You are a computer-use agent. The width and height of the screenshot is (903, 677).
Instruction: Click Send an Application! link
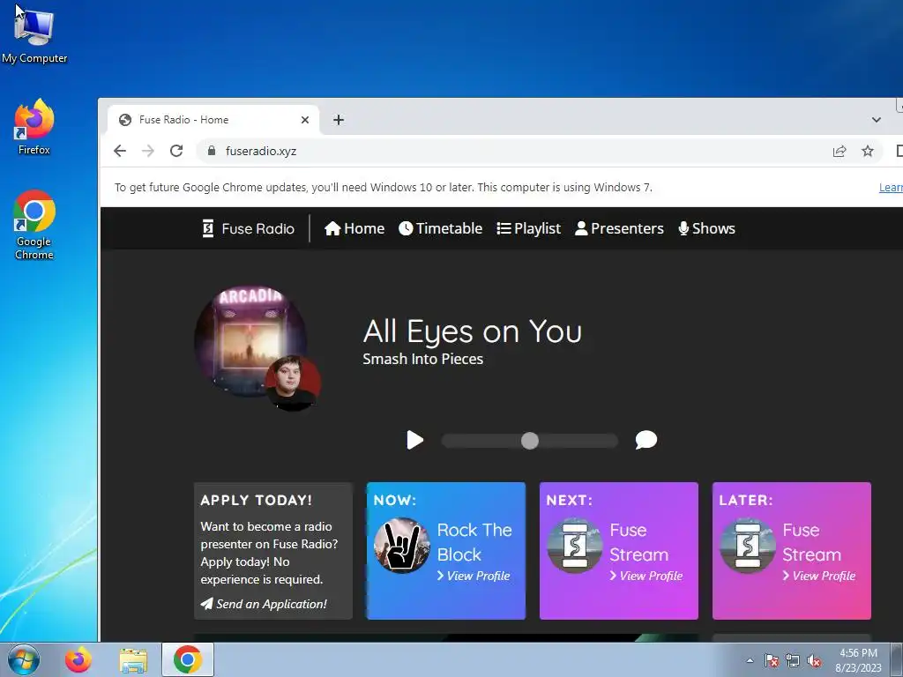coord(264,604)
